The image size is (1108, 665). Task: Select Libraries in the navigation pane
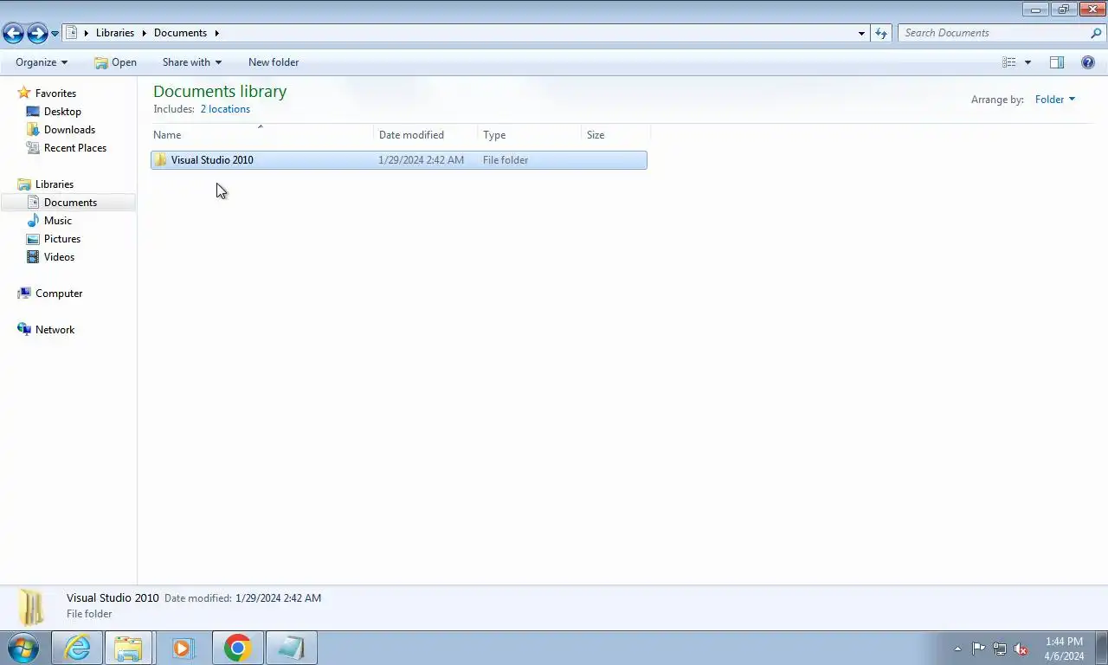55,184
